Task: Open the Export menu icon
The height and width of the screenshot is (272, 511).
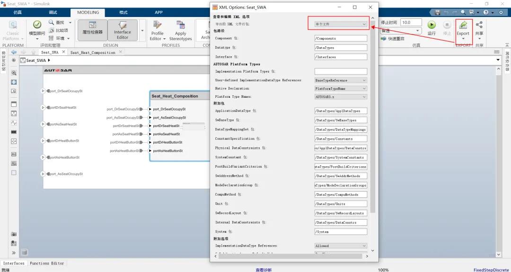Action: point(463,25)
